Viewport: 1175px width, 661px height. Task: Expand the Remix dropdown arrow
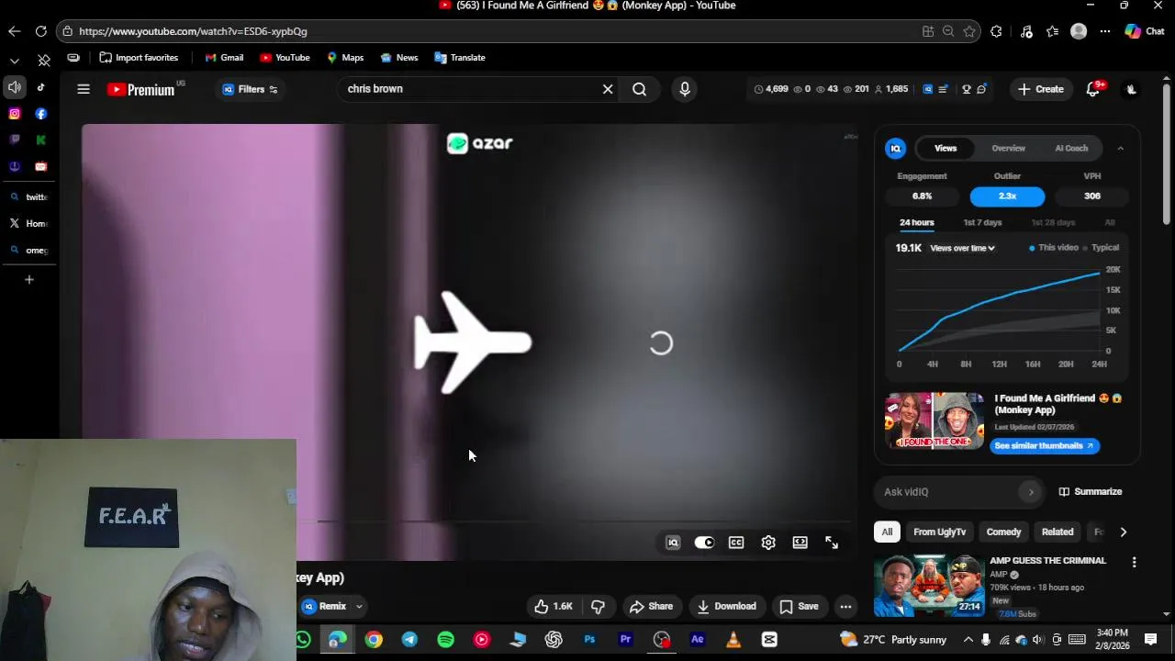pos(359,606)
